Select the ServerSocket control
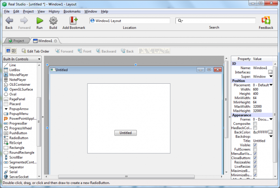 point(19,177)
